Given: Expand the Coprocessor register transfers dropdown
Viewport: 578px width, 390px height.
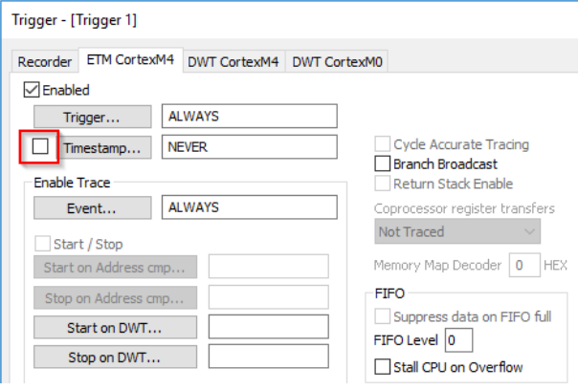Looking at the screenshot, I should 457,231.
